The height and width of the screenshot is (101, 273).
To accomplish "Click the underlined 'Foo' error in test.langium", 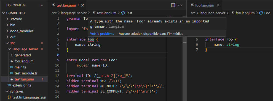I will (91, 39).
